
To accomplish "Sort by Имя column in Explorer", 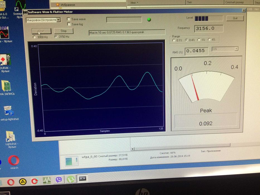I will (x=156, y=3).
